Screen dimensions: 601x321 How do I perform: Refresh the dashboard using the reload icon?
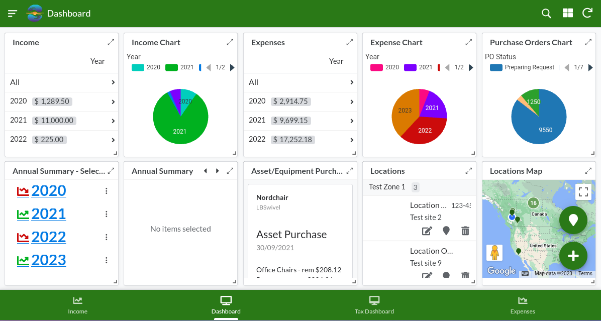pos(587,14)
